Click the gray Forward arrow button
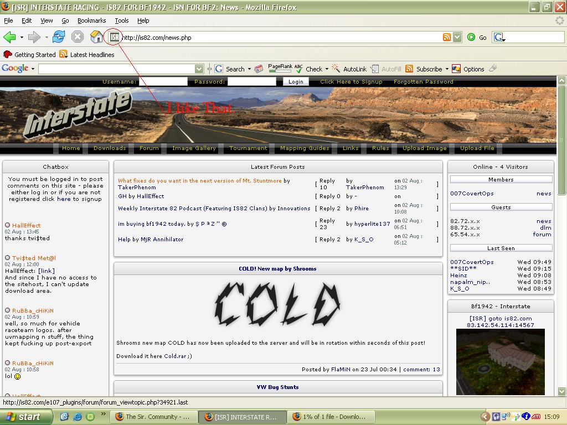The height and width of the screenshot is (425, 567). (34, 37)
